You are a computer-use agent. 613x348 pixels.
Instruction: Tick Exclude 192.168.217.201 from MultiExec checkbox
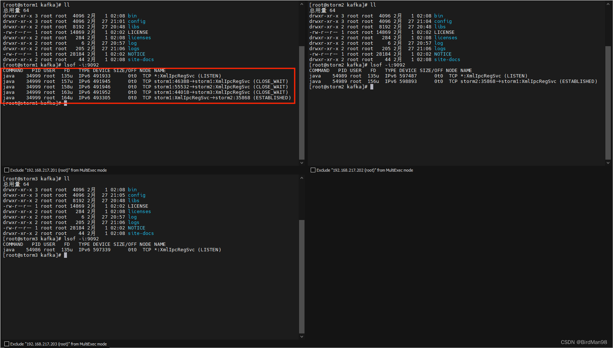coord(7,170)
